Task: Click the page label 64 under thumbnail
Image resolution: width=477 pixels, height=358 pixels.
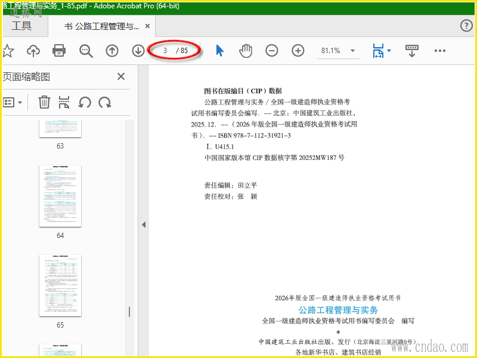Action: pos(60,235)
